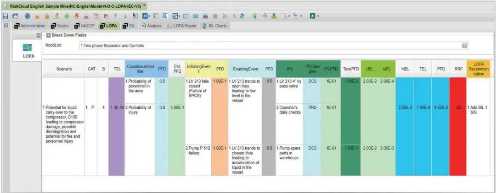The image size is (496, 193).
Task: Click the red RRF cell showing 22
Action: (x=457, y=107)
